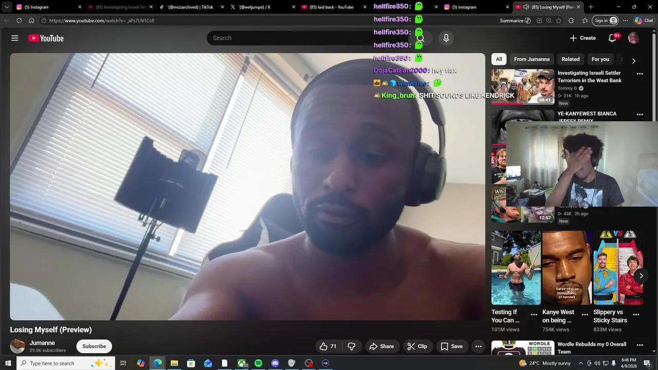Viewport: 658px width, 370px height.
Task: Open favorites list icon
Action: 585,21
